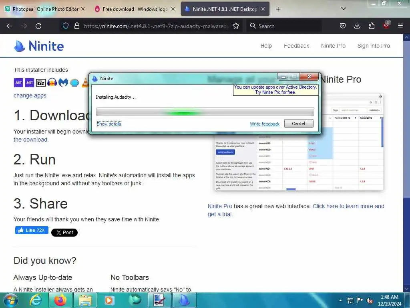Click Write feedback in Ninite installer
This screenshot has height=308, width=410.
265,124
